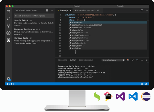Open notifications bell in status bar
154x112 pixels.
[x=146, y=84]
